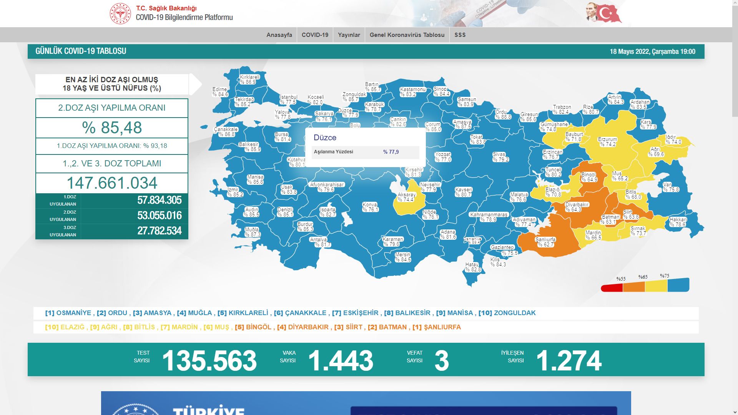Click the Atatürk and Turkish flag image
738x415 pixels.
[604, 13]
